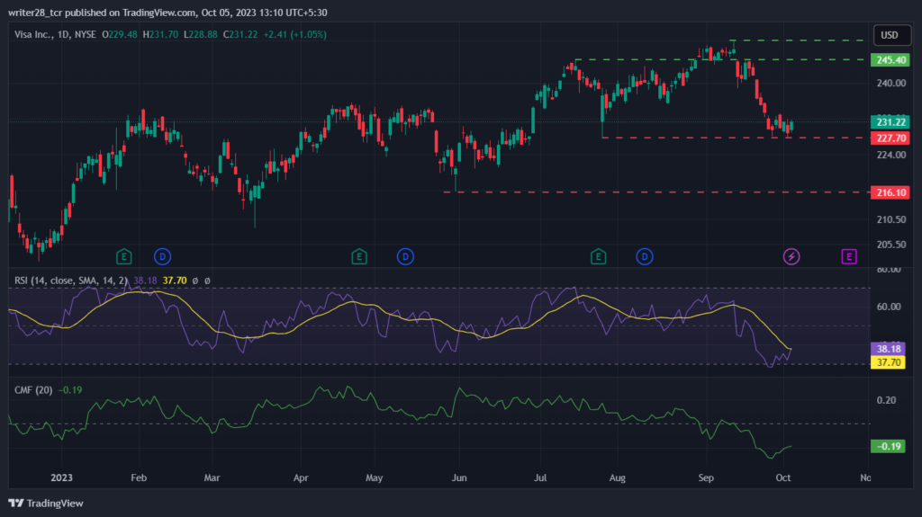Click the purple 38.18 RSI value tag
Viewport: 922px width, 517px height.
pos(888,349)
